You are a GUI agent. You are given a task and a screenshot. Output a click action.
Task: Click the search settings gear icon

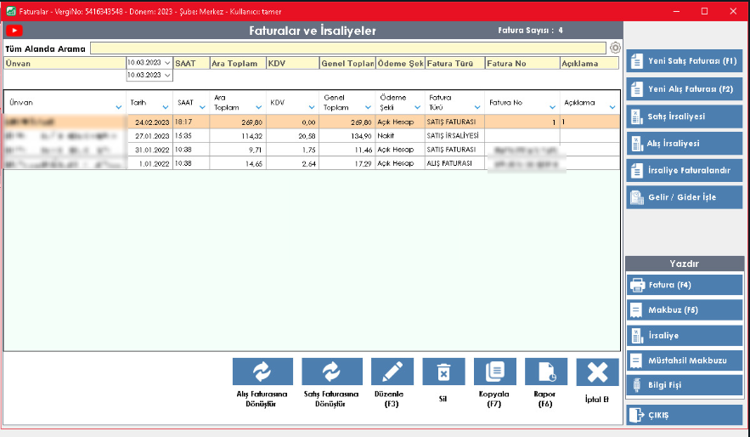tap(615, 48)
